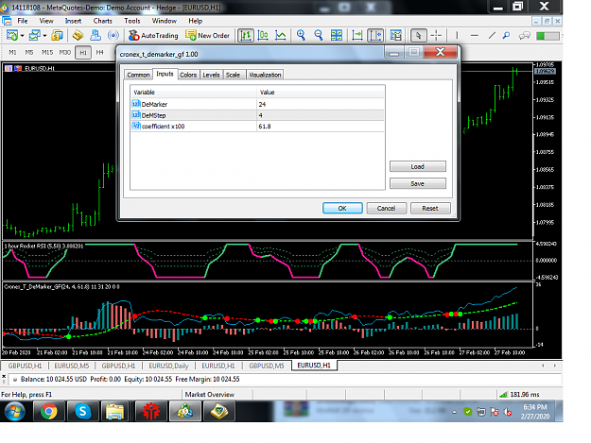Screen dimensions: 591x443
Task: Switch to the M15 timeframe
Action: coord(47,52)
